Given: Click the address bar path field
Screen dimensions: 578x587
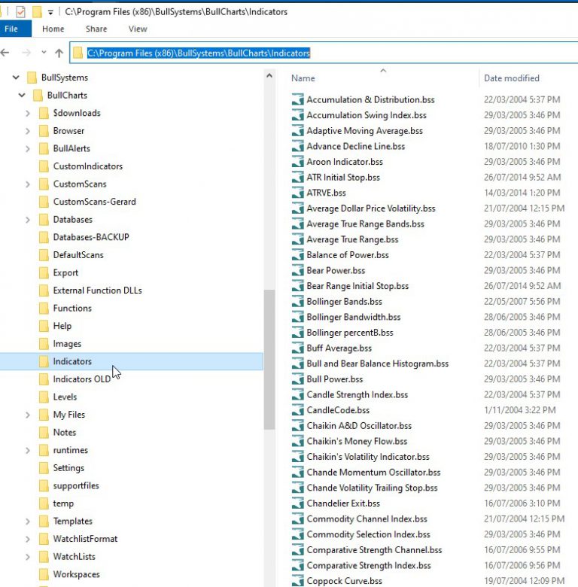Looking at the screenshot, I should [324, 53].
